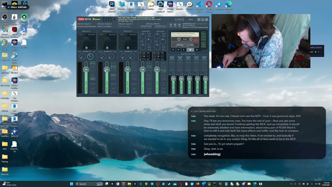
Task: Toggle A2 routing on Stereo Input 2
Action: pos(113,67)
